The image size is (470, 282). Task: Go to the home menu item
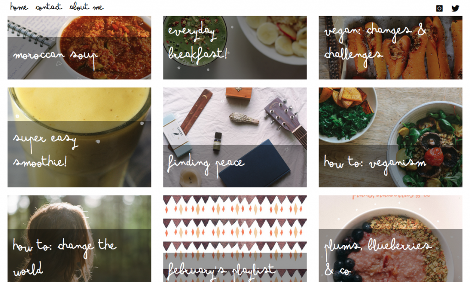[x=19, y=6]
